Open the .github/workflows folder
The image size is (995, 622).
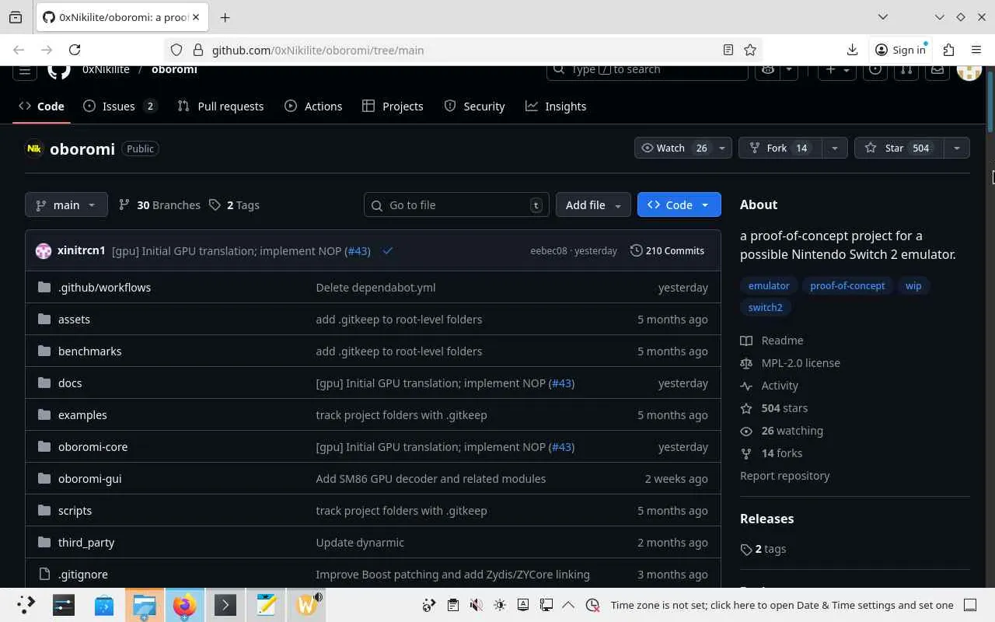[x=104, y=288]
